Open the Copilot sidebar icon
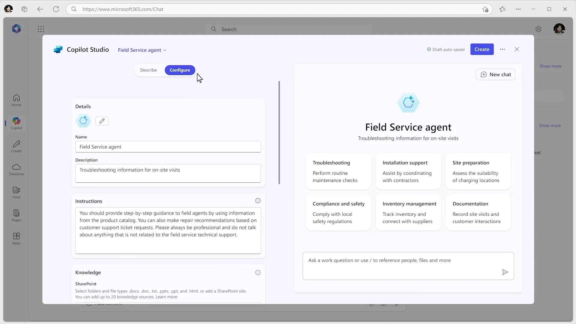The height and width of the screenshot is (324, 576). [x=16, y=123]
